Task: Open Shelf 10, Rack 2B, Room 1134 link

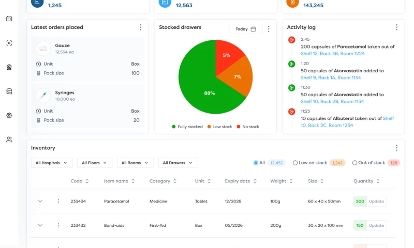Action: pyautogui.click(x=332, y=101)
